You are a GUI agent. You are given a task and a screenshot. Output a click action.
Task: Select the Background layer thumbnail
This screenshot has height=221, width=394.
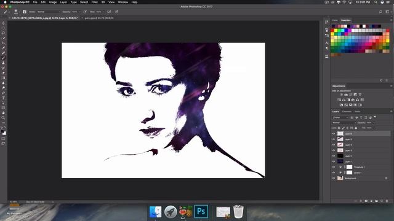pos(340,178)
